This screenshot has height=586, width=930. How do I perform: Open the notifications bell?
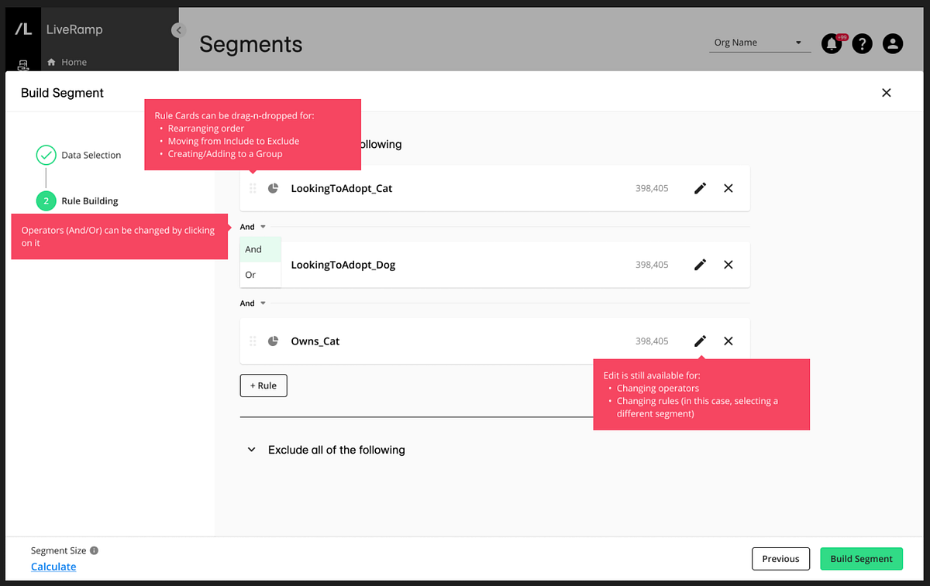832,43
